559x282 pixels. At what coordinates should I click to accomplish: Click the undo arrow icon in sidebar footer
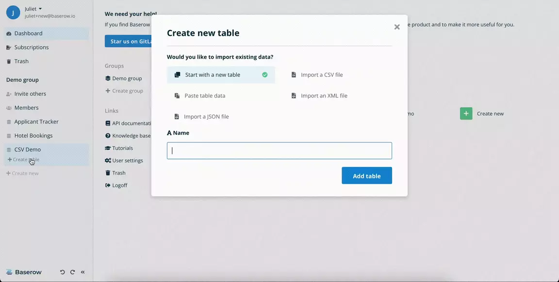[x=62, y=272]
